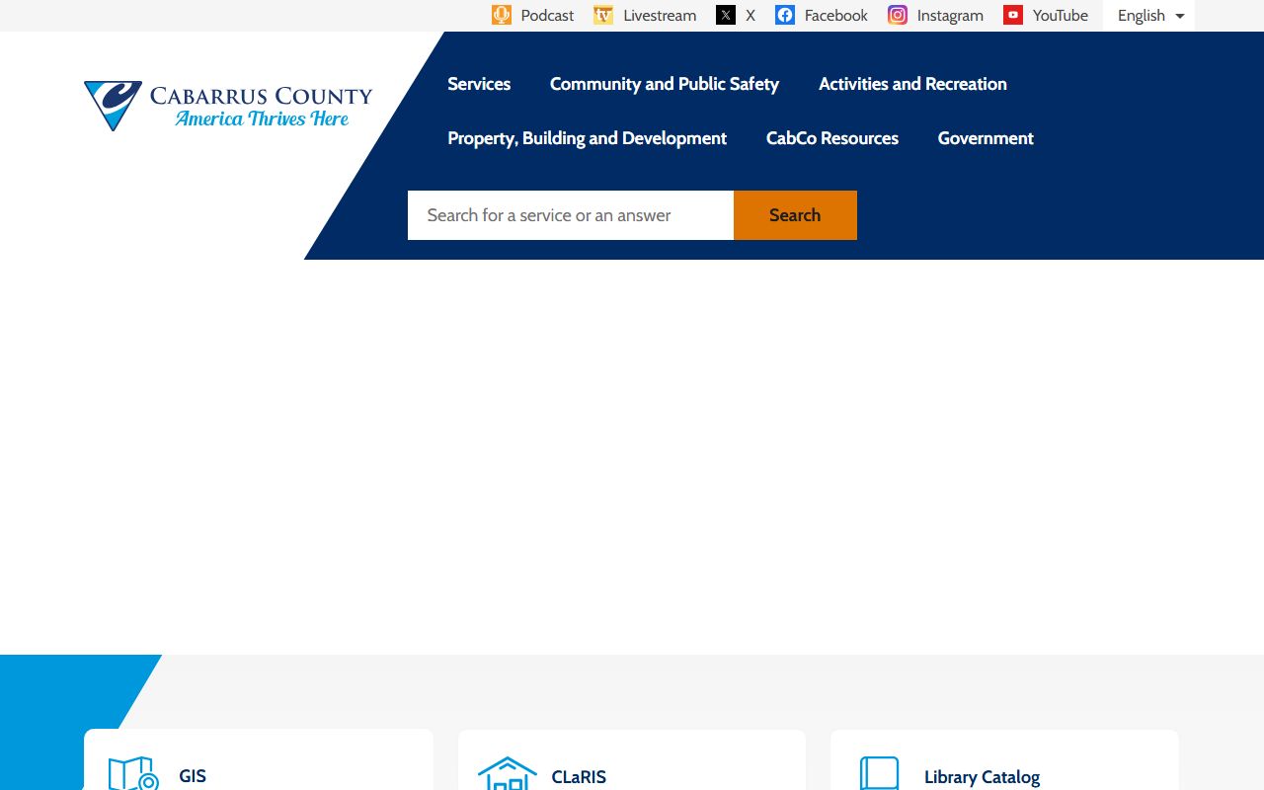1264x790 pixels.
Task: Open the CabCo Resources menu
Action: (x=832, y=138)
